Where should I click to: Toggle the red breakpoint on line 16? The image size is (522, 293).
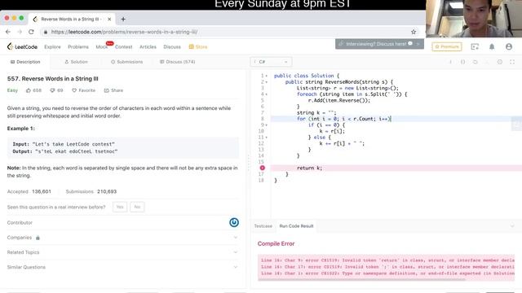(x=263, y=168)
